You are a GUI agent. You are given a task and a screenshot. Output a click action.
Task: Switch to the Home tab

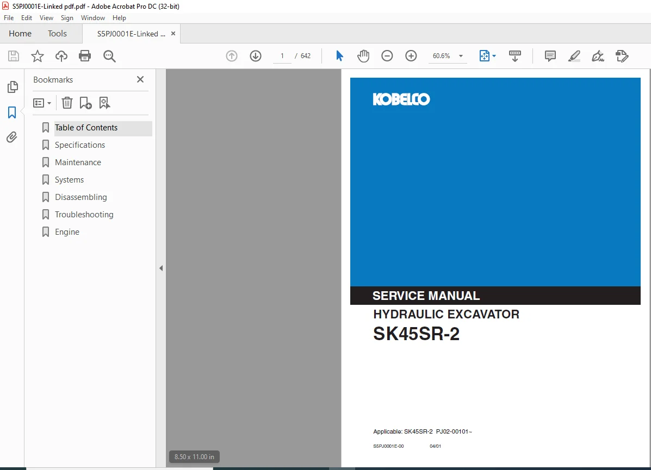20,34
